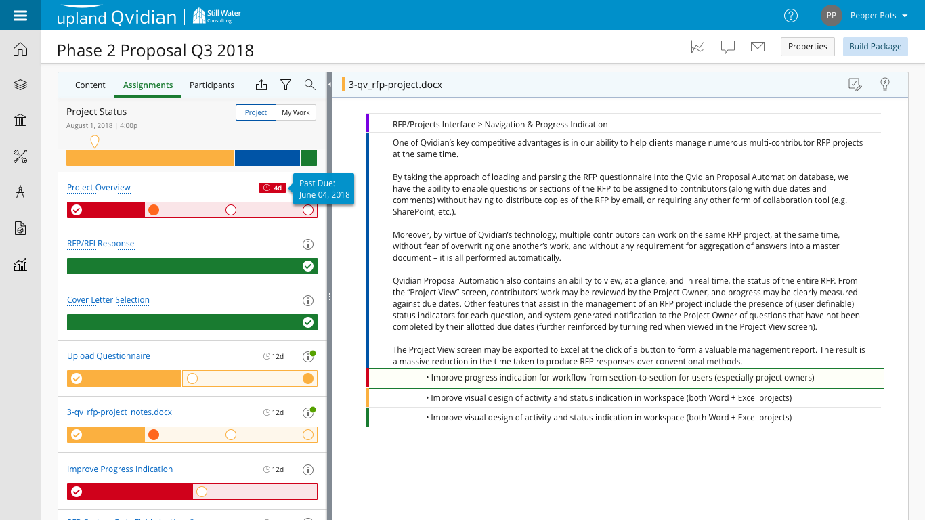The height and width of the screenshot is (520, 925).
Task: Select orange-marked bullet about improving visual design
Action: (609, 398)
